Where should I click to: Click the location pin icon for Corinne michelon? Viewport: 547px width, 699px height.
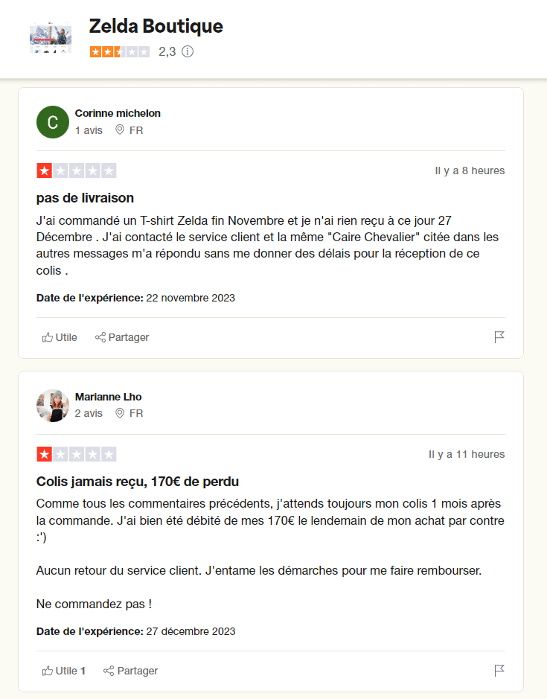(120, 130)
